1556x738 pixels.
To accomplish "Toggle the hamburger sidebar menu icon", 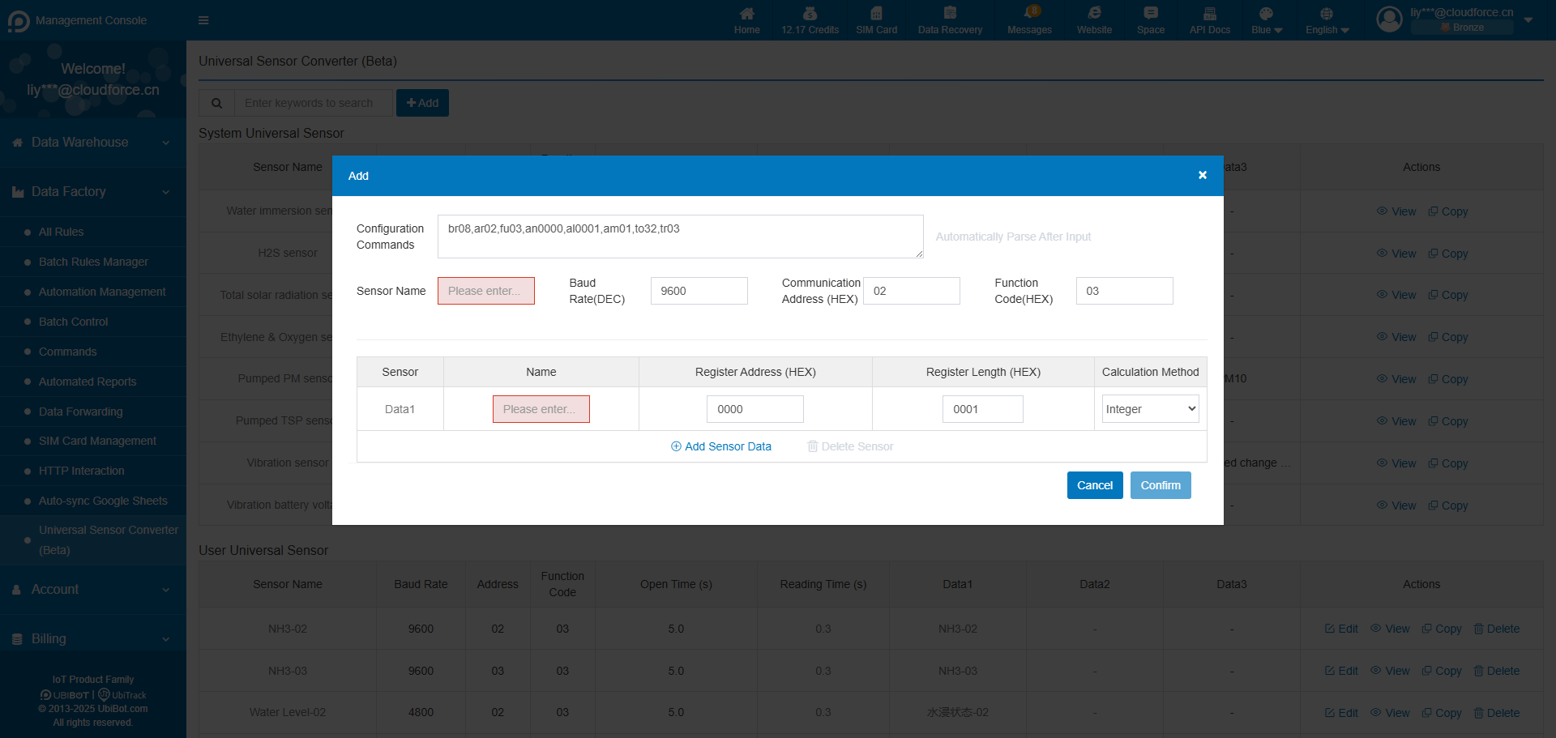I will point(203,20).
